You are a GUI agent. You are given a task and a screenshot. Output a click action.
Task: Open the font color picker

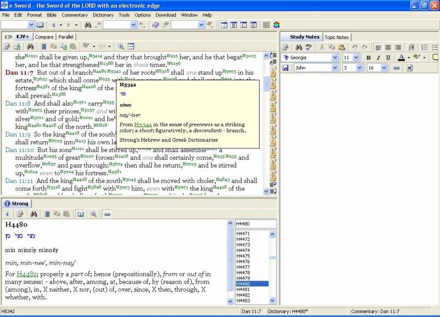click(408, 58)
